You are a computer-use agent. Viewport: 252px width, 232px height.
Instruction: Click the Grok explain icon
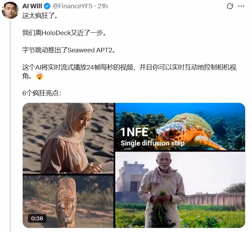click(x=230, y=6)
